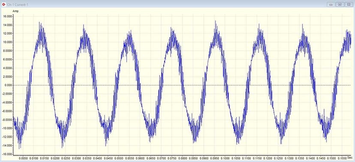Click the 0.0300 time axis value
The image size is (355, 162).
[x=76, y=159]
